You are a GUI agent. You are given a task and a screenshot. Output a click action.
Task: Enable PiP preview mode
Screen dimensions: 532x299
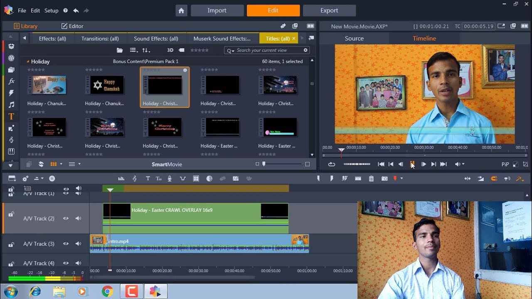tap(505, 164)
